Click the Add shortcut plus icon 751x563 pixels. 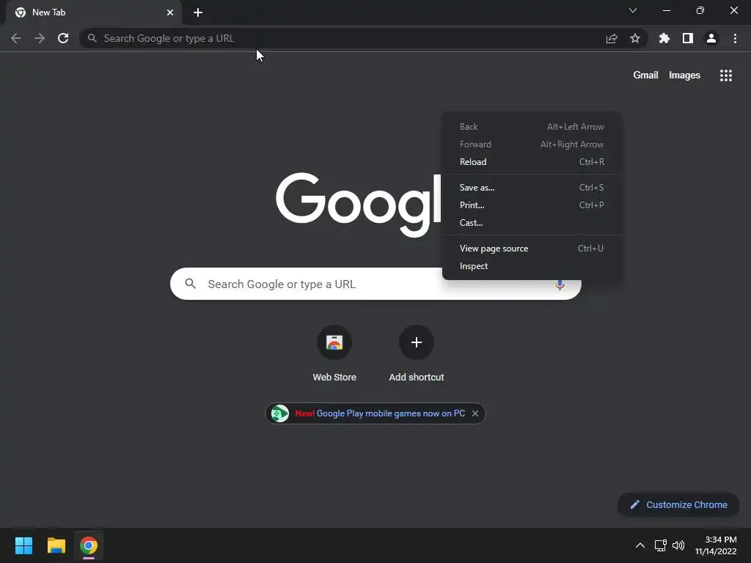tap(417, 342)
